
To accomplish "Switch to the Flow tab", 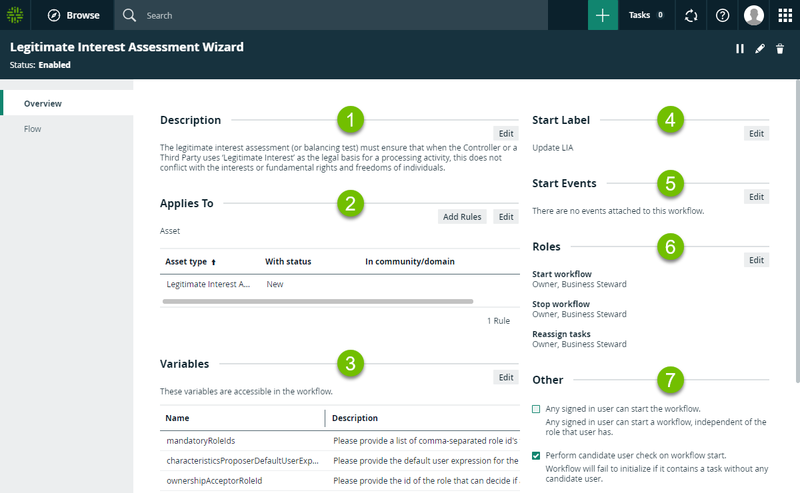I will click(x=32, y=129).
